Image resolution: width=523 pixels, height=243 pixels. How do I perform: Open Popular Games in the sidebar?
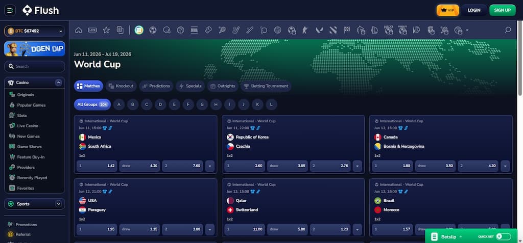tap(31, 105)
